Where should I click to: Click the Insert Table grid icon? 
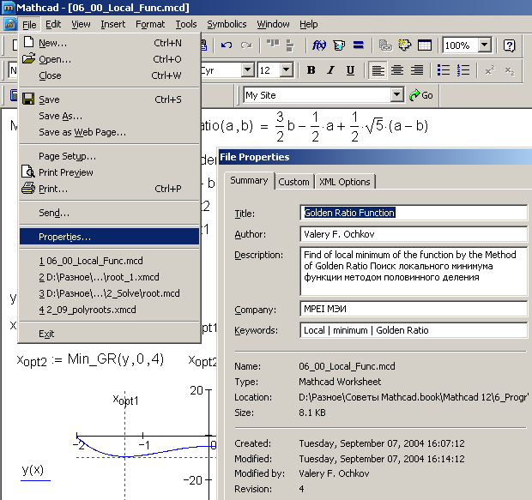pyautogui.click(x=425, y=45)
